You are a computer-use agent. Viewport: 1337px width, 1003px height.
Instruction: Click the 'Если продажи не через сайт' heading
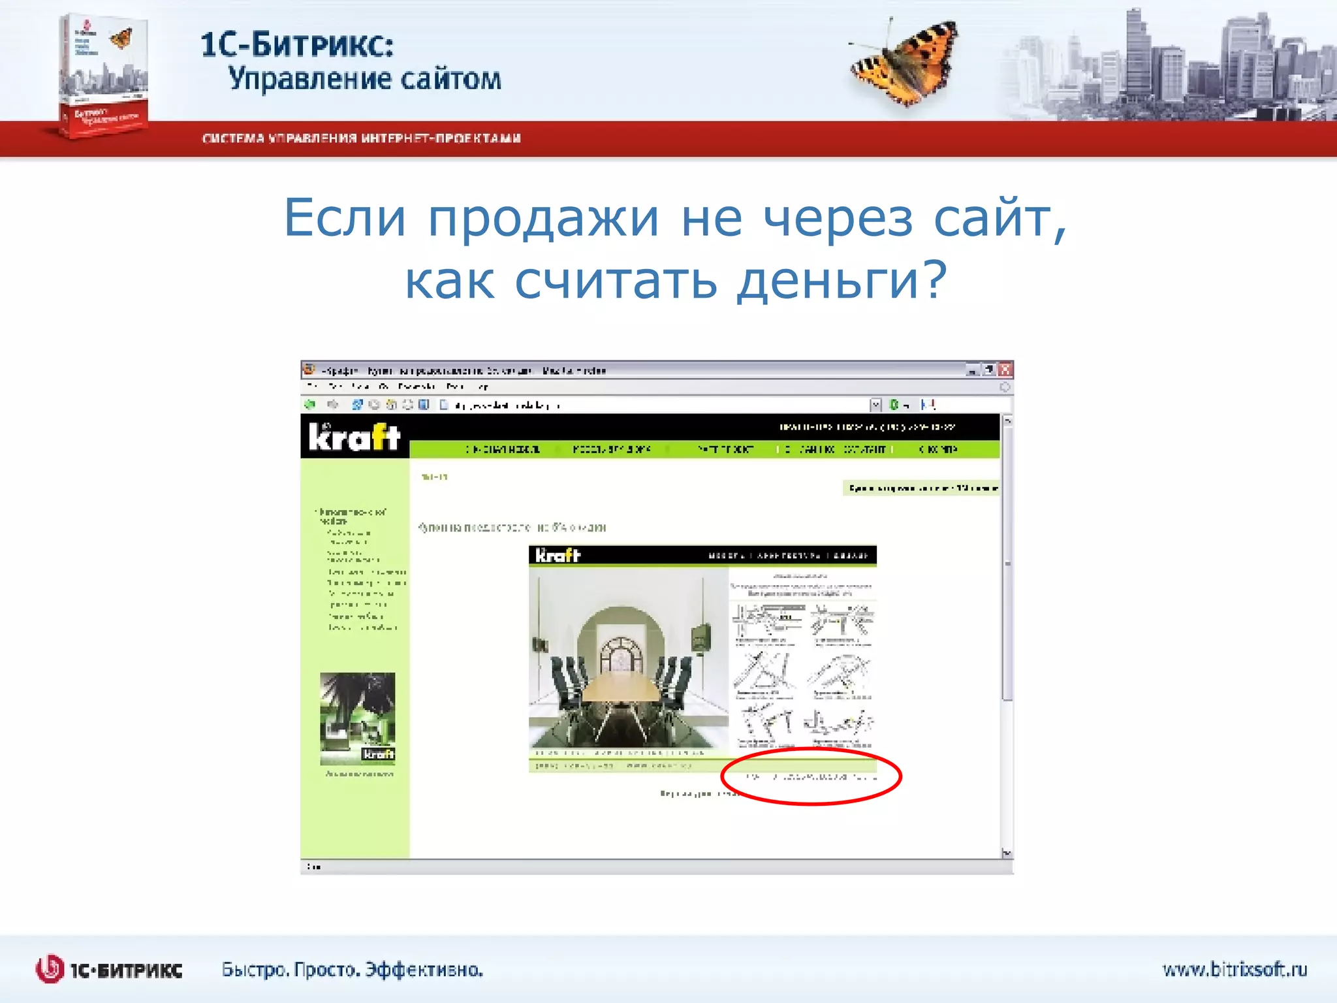click(x=676, y=219)
